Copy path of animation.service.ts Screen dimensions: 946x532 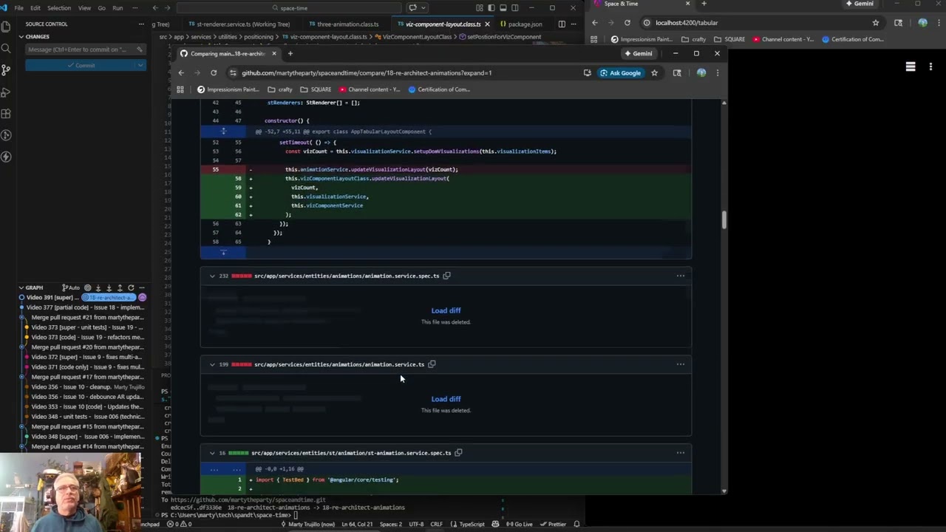pyautogui.click(x=432, y=364)
